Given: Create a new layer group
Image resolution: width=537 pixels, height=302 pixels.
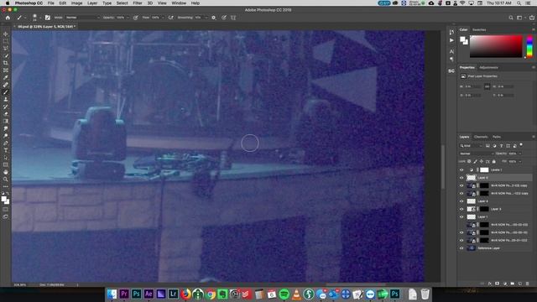Looking at the screenshot, I should click(x=513, y=284).
